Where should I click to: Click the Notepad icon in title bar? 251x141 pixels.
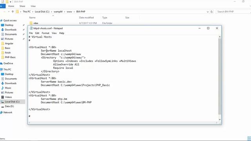[31, 28]
